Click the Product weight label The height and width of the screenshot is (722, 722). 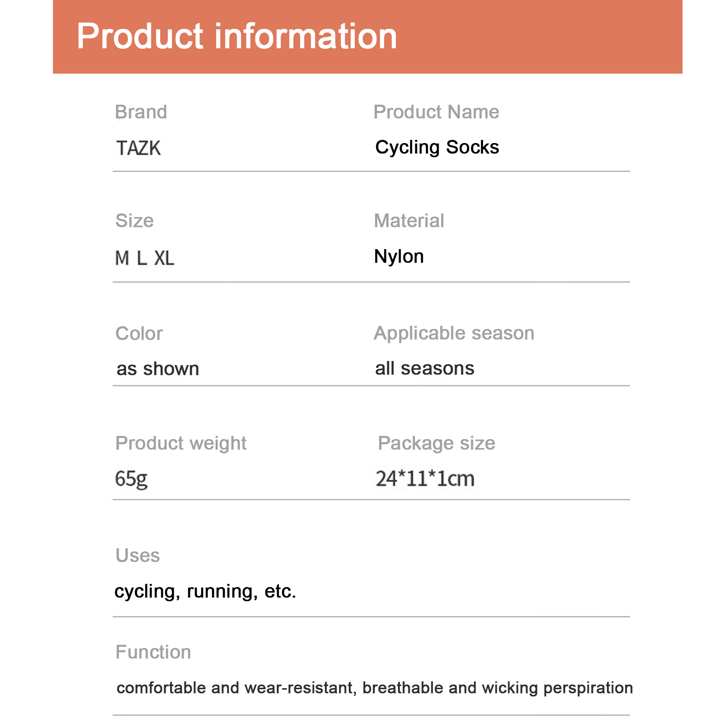coord(181,443)
